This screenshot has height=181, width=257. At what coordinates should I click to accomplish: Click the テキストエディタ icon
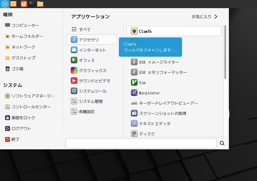(x=134, y=123)
